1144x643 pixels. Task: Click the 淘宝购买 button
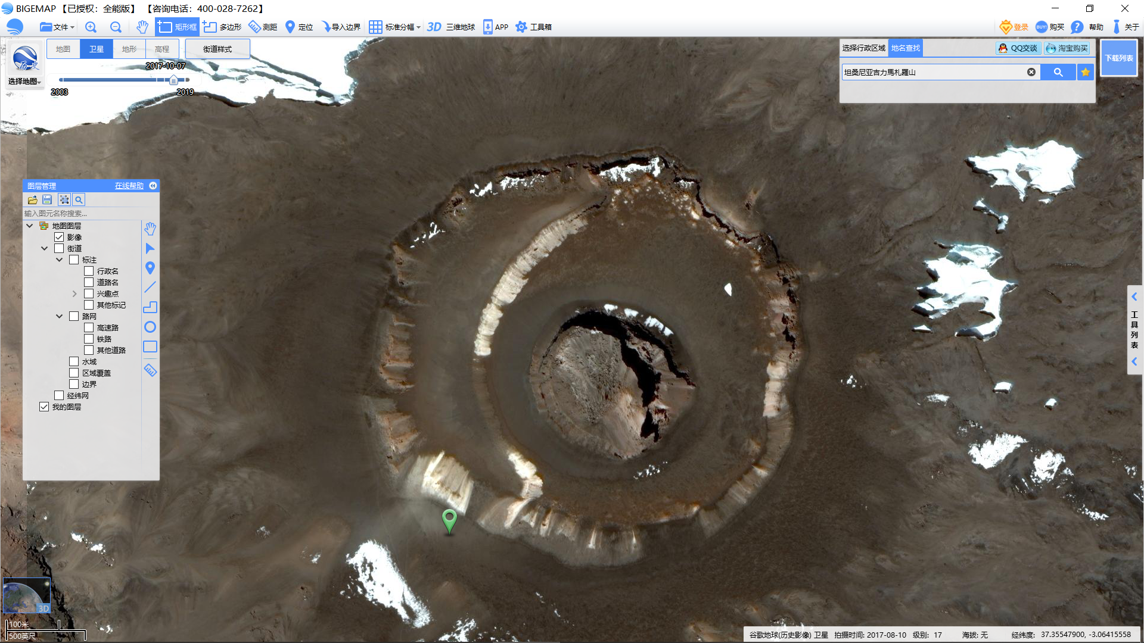tap(1067, 48)
